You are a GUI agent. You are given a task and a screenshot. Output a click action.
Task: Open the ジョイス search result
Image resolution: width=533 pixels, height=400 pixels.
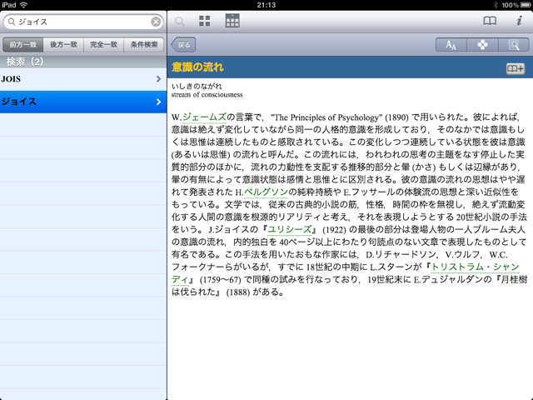click(83, 102)
